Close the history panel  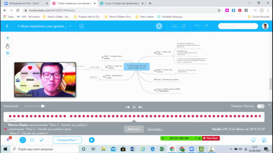[x=269, y=105]
